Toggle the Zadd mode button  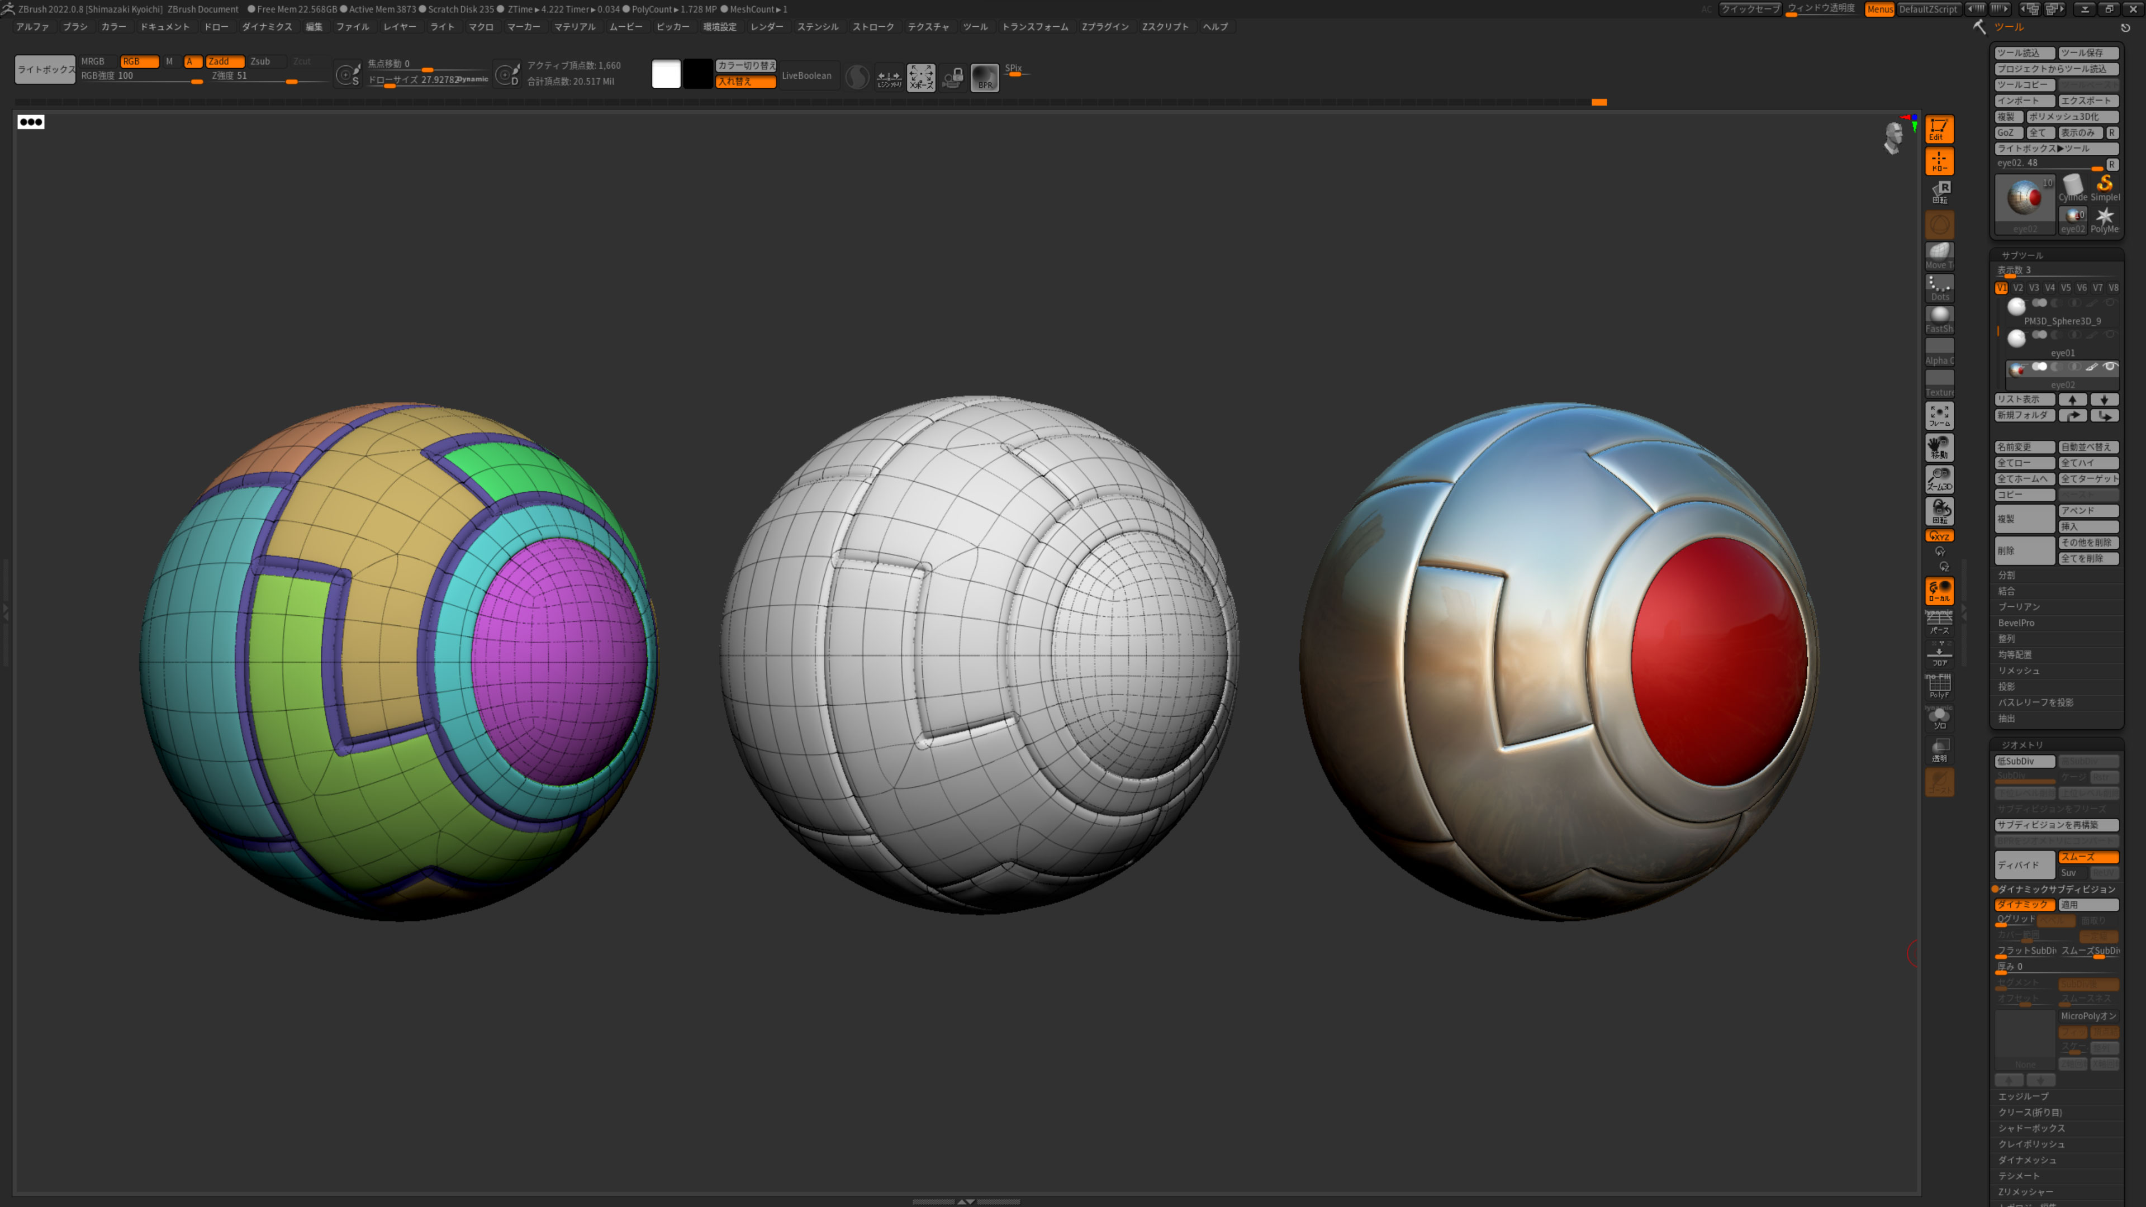pyautogui.click(x=224, y=61)
